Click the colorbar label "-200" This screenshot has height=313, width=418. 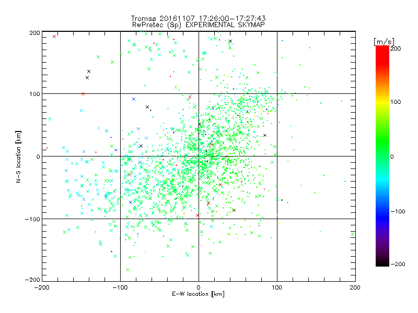pyautogui.click(x=398, y=264)
